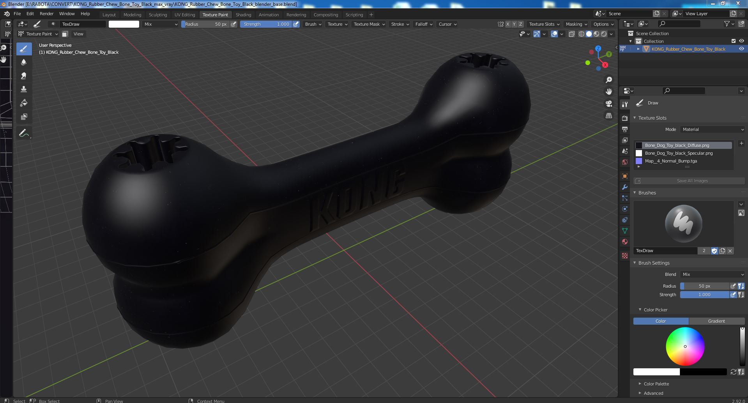Open the Texture Slots popover
This screenshot has width=748, height=403.
[544, 24]
